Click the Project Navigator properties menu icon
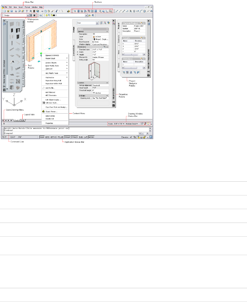The height and width of the screenshot is (302, 247). [x=149, y=75]
